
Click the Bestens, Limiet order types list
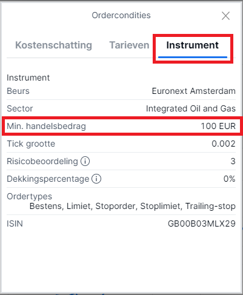click(133, 206)
